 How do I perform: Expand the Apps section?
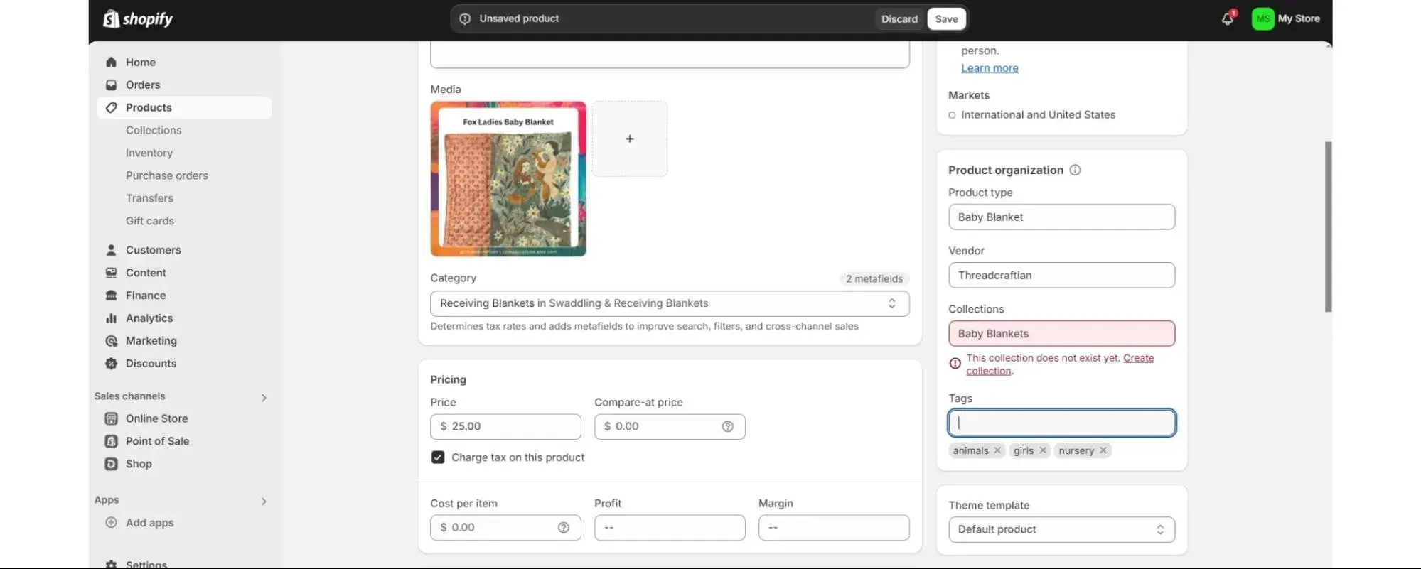[264, 502]
